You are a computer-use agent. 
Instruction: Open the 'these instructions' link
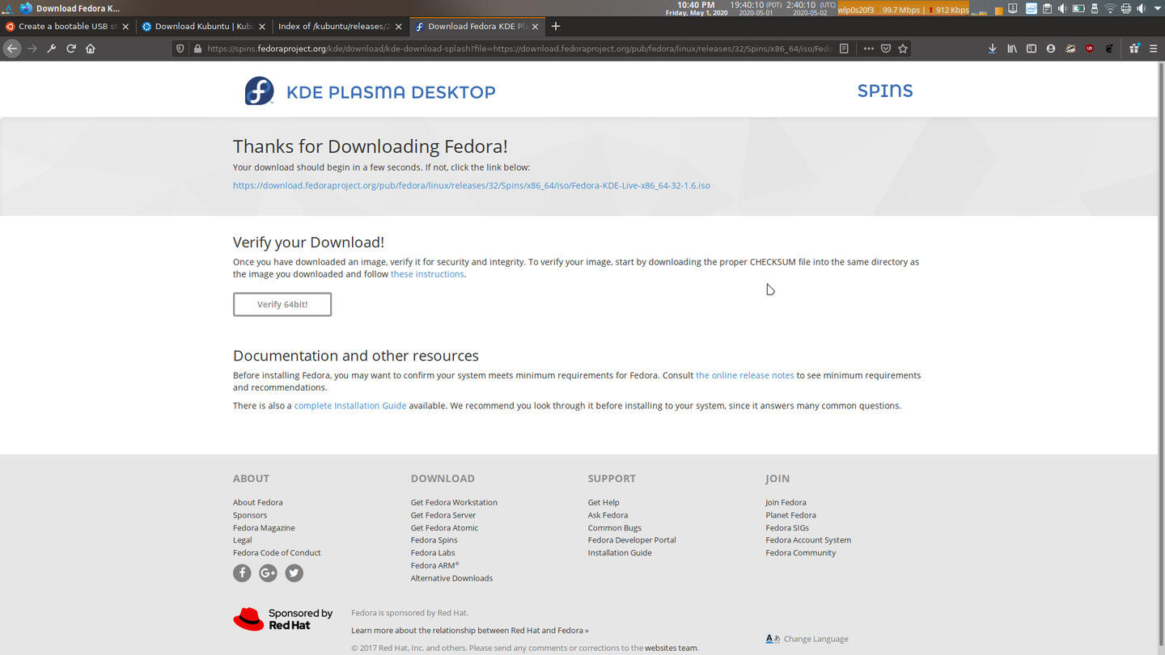427,274
